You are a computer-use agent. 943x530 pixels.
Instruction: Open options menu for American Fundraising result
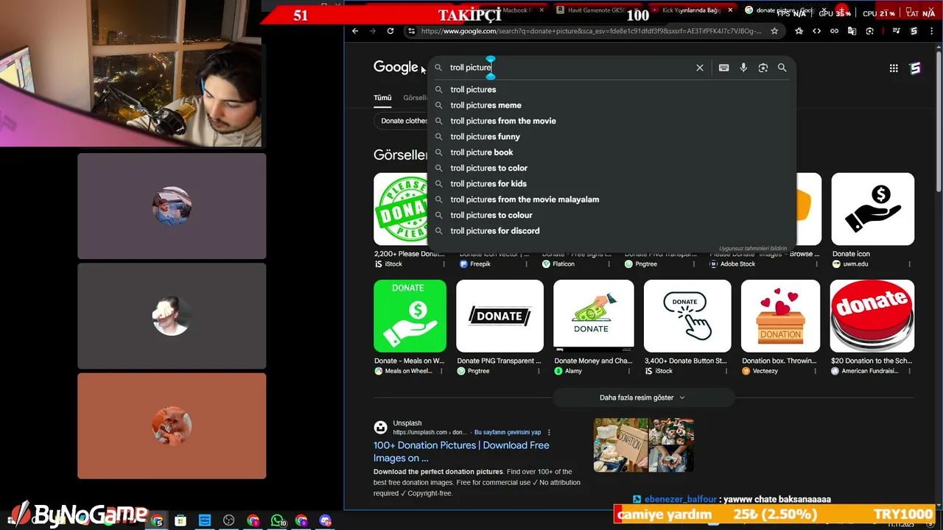coord(911,371)
